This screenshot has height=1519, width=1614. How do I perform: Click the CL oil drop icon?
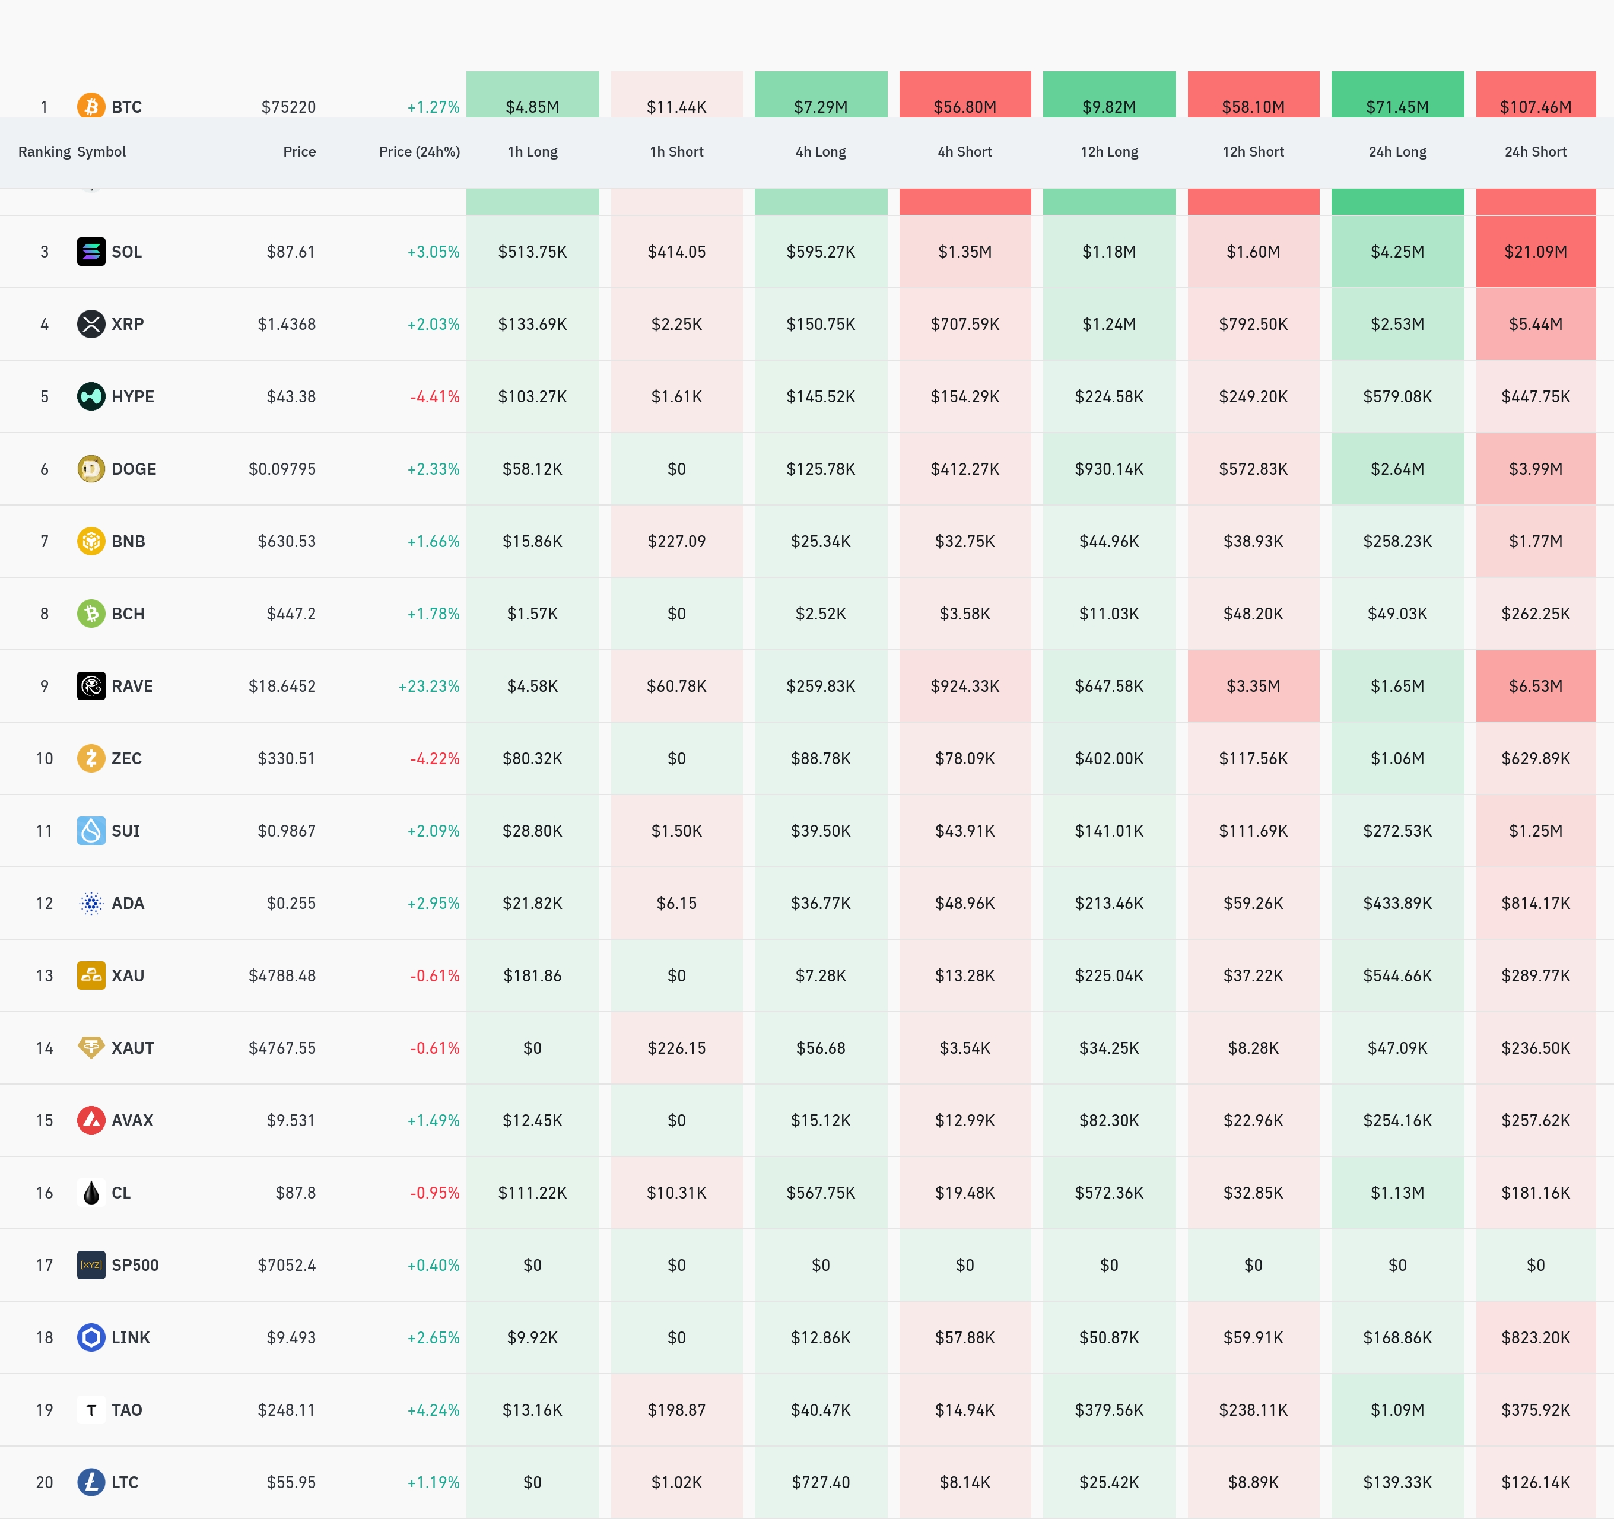pyautogui.click(x=91, y=1193)
